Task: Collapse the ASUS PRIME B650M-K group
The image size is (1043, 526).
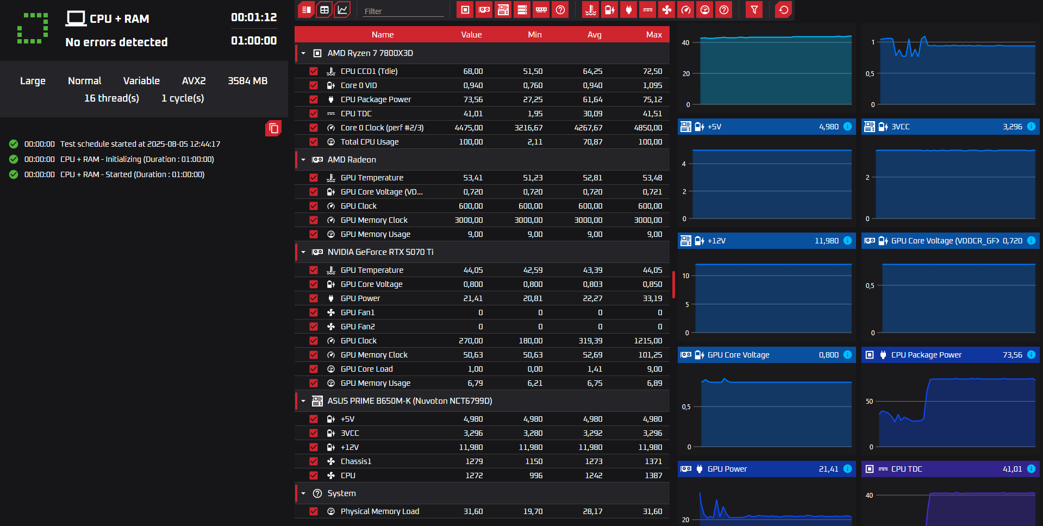Action: [x=303, y=401]
